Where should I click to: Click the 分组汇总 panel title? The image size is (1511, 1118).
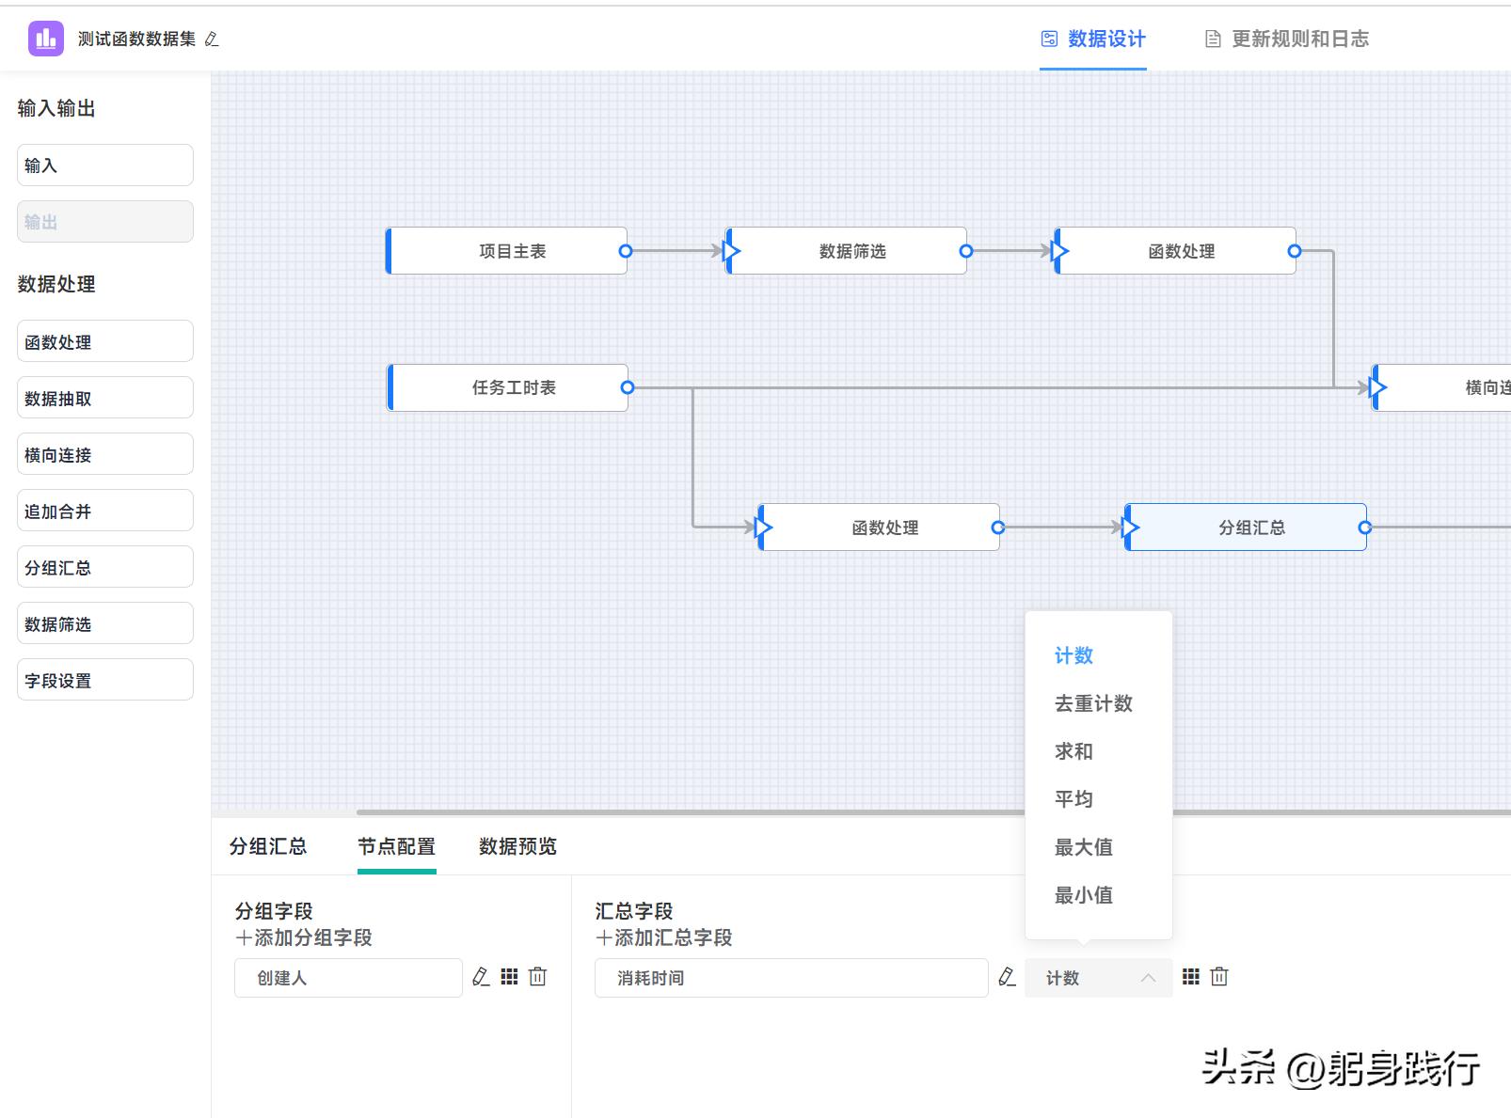point(268,846)
